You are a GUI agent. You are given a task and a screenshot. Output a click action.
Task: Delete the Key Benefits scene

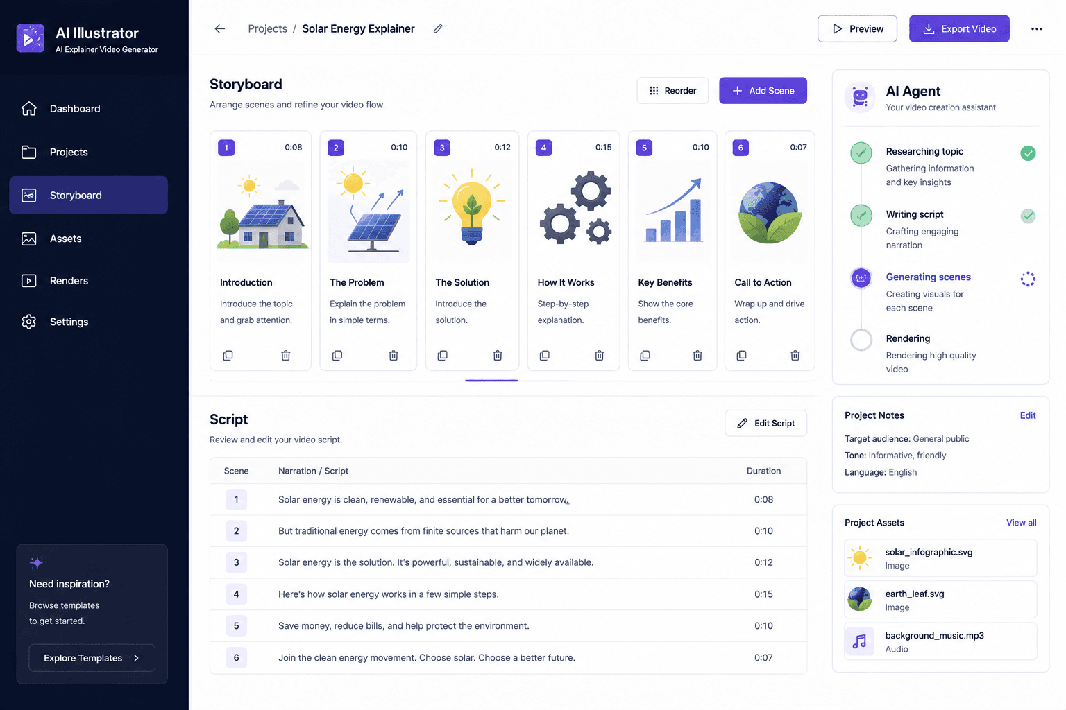tap(697, 356)
